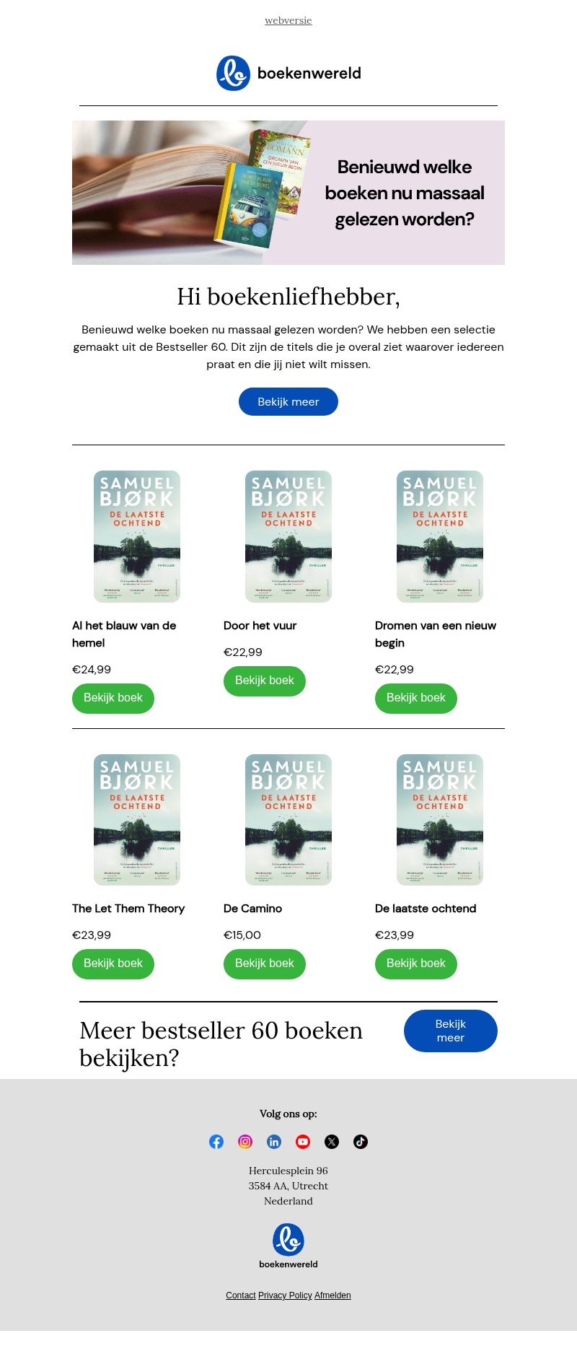Click the Afmelden unsubscribe link
The width and height of the screenshot is (577, 1346).
click(x=332, y=1295)
